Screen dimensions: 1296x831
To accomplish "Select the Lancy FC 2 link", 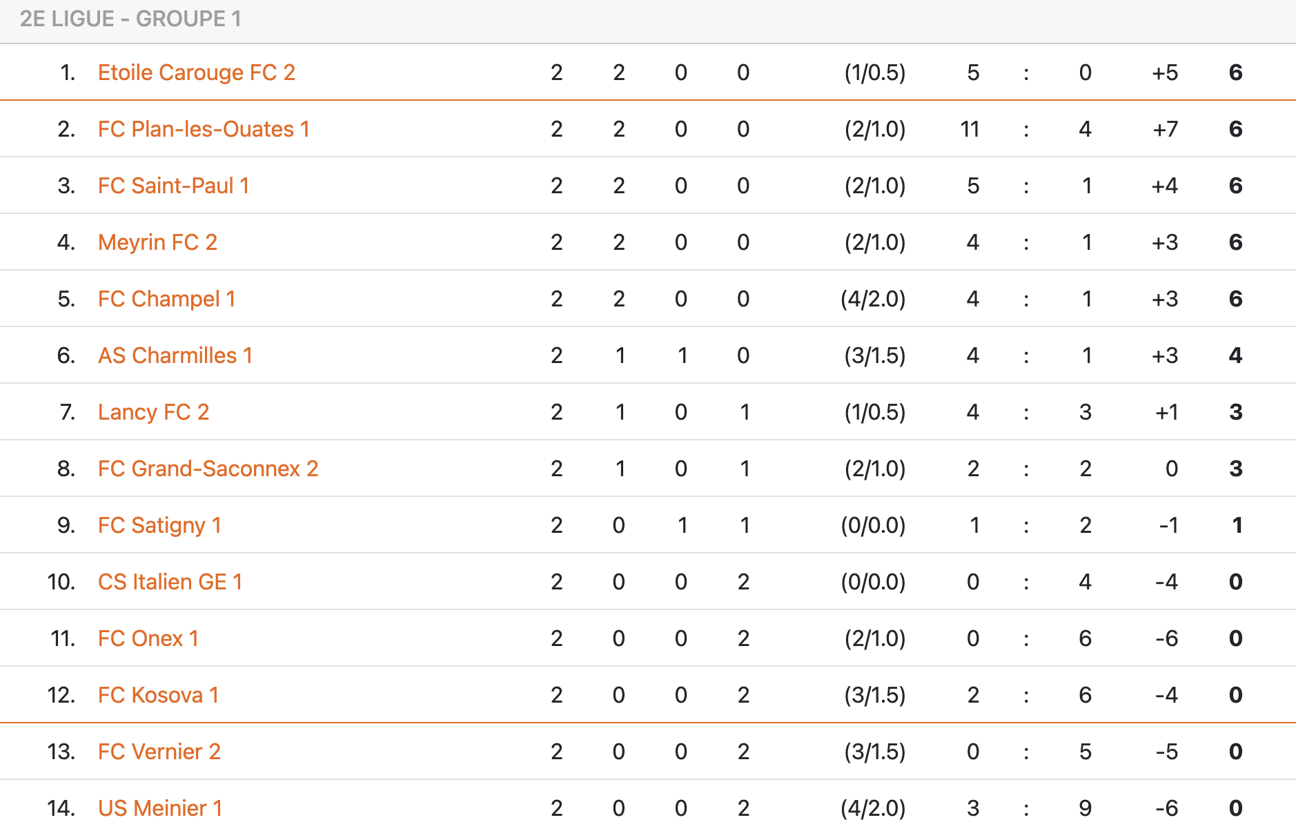I will pos(153,412).
